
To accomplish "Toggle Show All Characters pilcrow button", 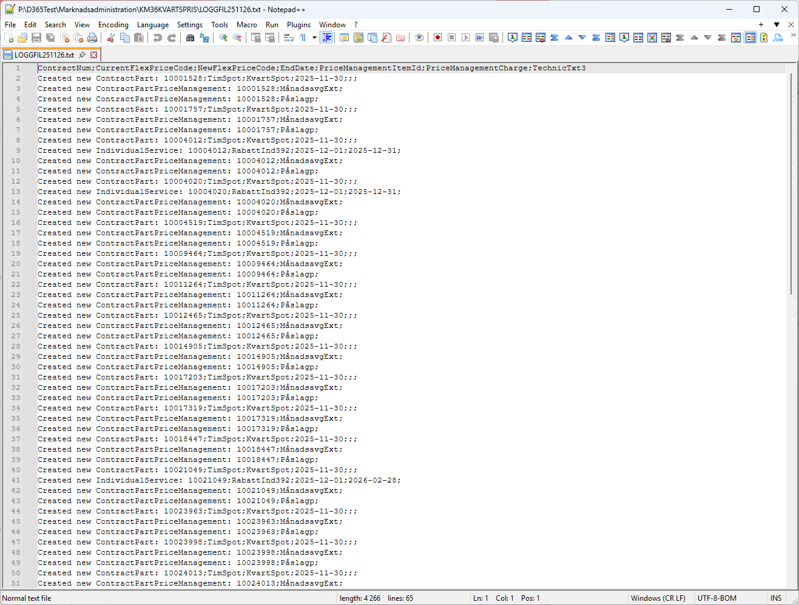I will click(303, 38).
